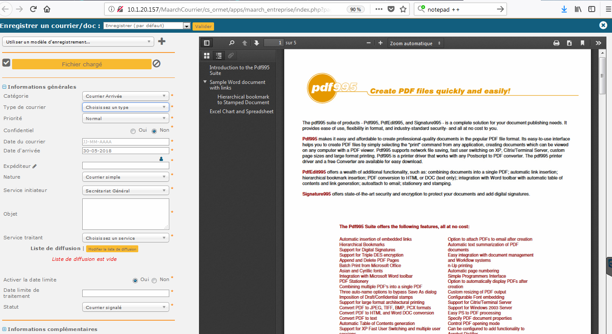Download the PDF file
The width and height of the screenshot is (612, 334).
coord(569,43)
